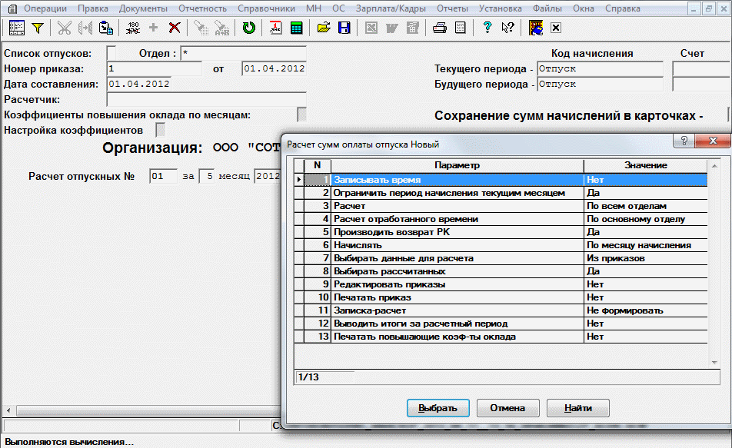Click the boxed X close-form toolbar icon
The image size is (732, 448).
coord(555,28)
